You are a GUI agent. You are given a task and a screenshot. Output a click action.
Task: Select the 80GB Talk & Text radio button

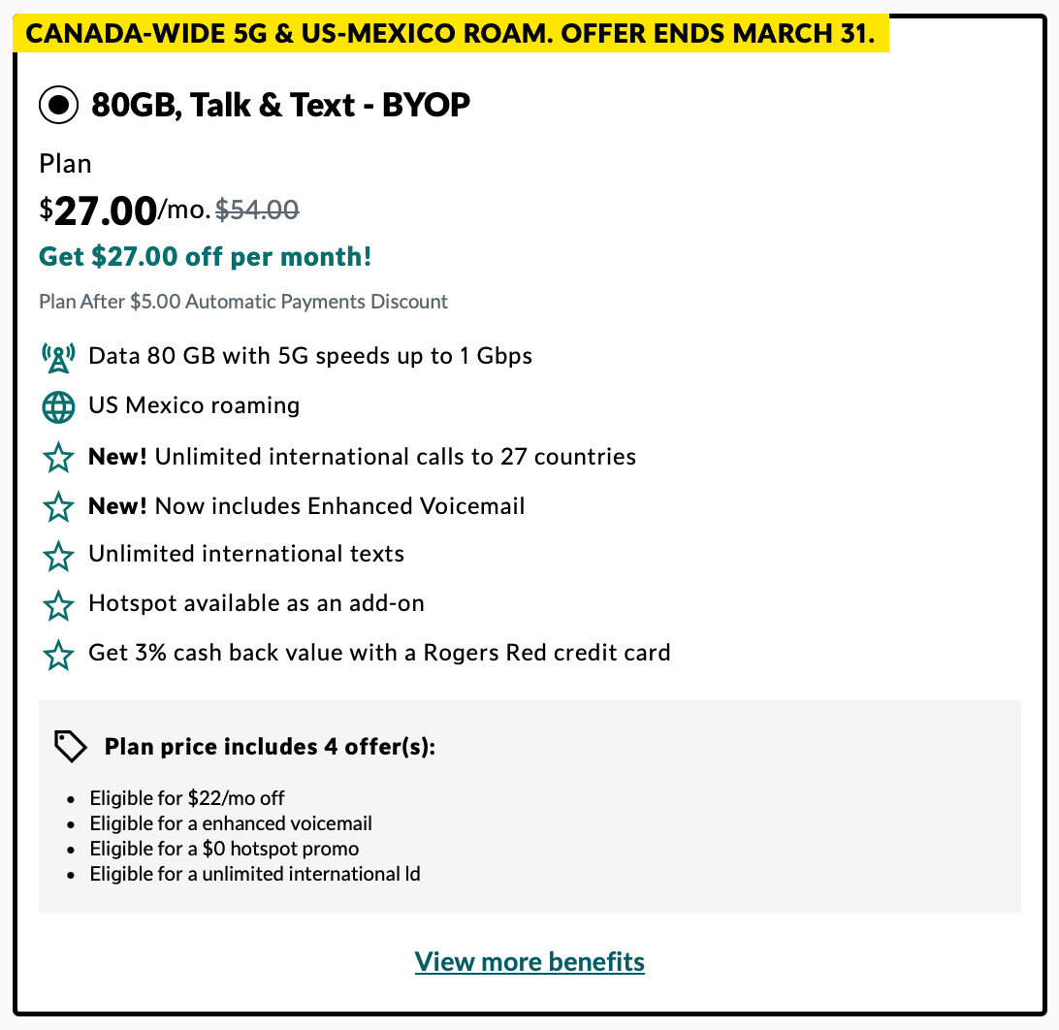click(58, 105)
